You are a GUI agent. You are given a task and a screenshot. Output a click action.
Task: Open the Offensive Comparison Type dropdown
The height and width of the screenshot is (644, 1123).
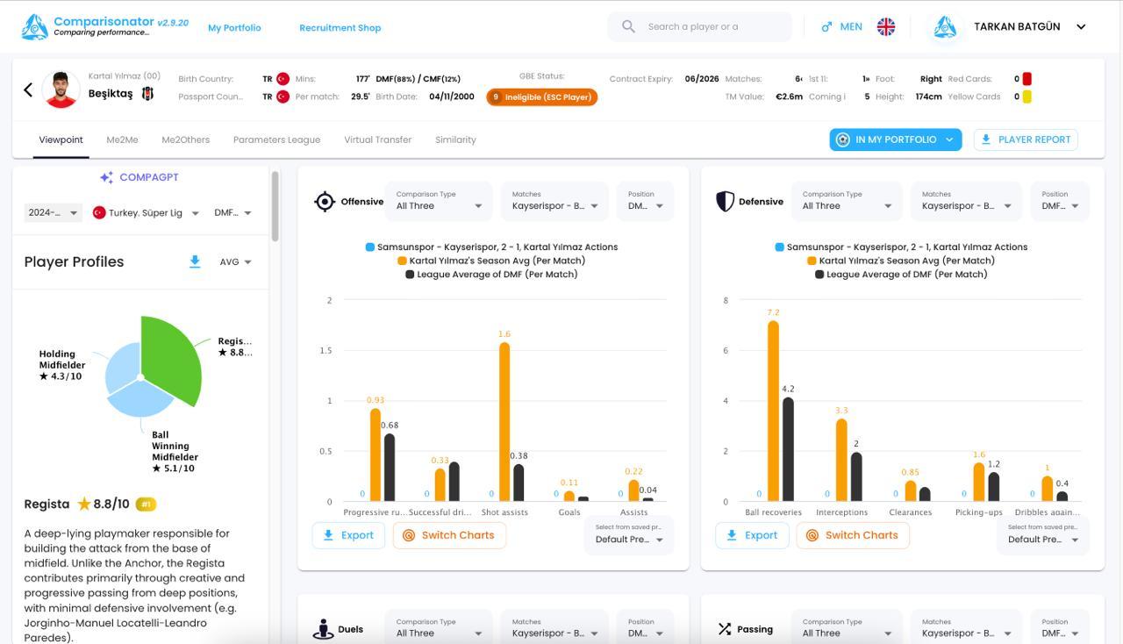439,201
